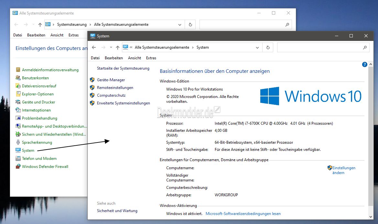Viewport: 378px width, 224px height.
Task: Open the blue help question mark
Action: 364,64
